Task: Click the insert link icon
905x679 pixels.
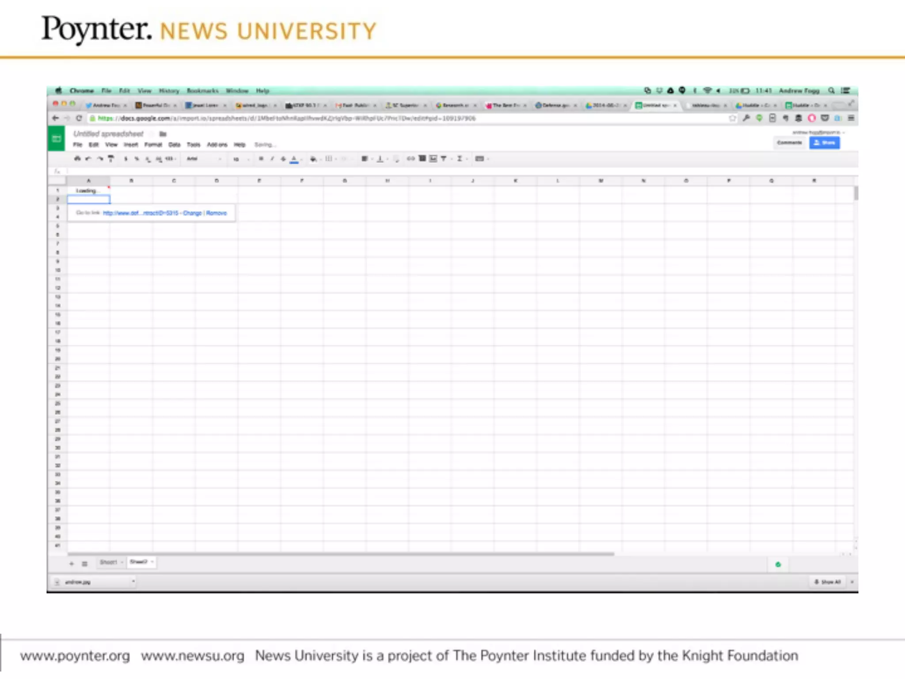Action: (x=411, y=159)
